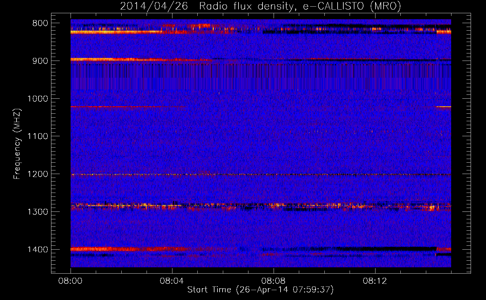Screen dimensions: 486x300
Task: Click the plot title '2014/04/26 Radio flux density'
Action: [x=261, y=6]
